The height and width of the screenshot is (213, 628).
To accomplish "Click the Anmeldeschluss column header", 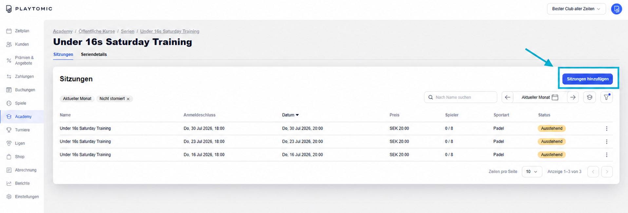I will tap(200, 115).
